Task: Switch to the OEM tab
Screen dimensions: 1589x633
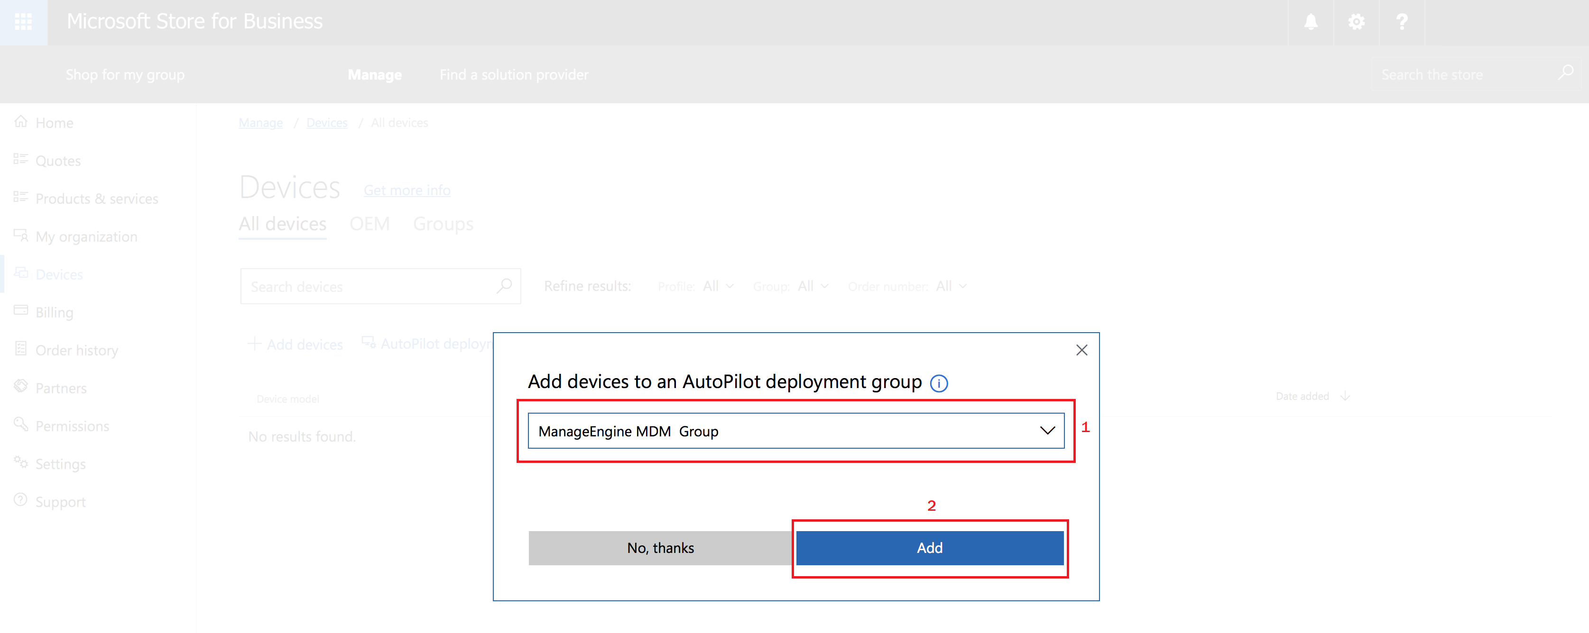Action: [370, 224]
